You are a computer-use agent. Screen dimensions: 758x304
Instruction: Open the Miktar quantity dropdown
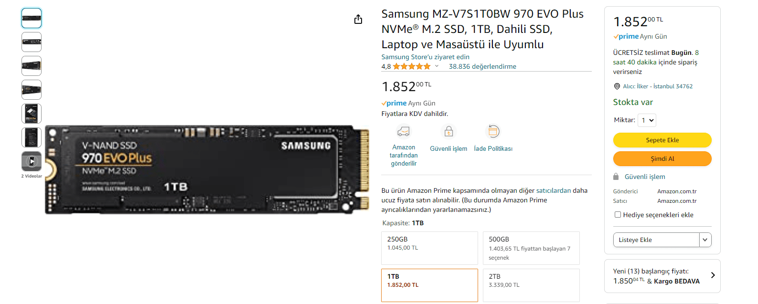click(x=647, y=120)
